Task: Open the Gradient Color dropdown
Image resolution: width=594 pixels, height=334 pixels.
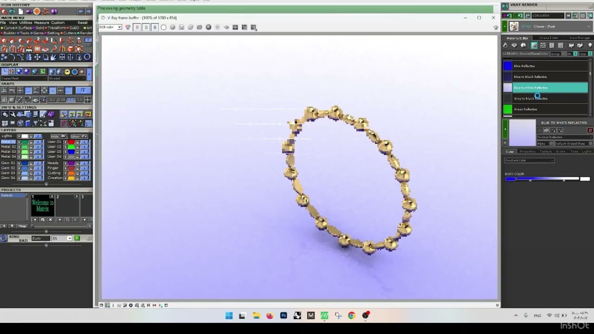Action: pyautogui.click(x=529, y=161)
